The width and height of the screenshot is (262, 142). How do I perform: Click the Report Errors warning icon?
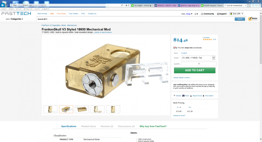(x=191, y=96)
